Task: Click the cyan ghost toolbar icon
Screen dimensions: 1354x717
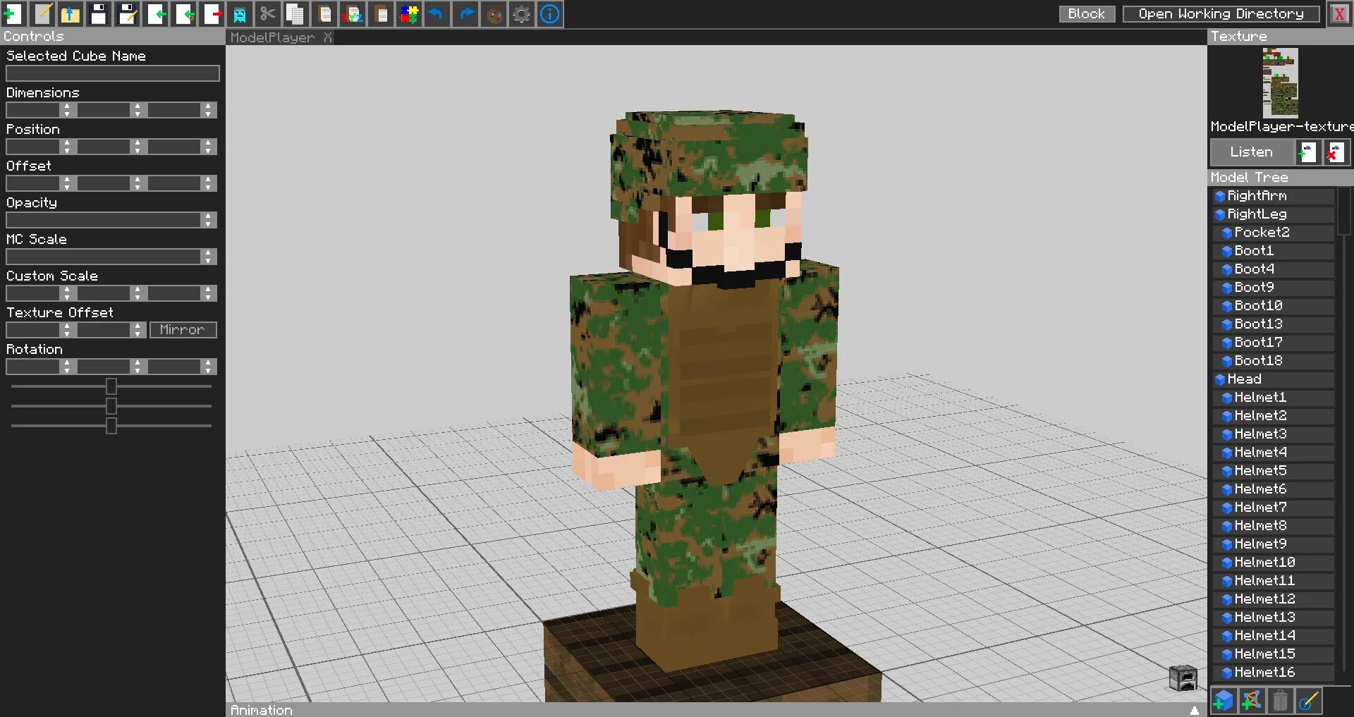Action: [x=240, y=13]
